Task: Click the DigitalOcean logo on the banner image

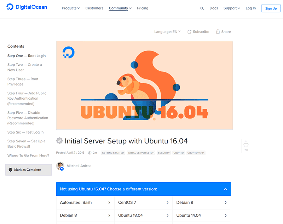Action: click(68, 52)
